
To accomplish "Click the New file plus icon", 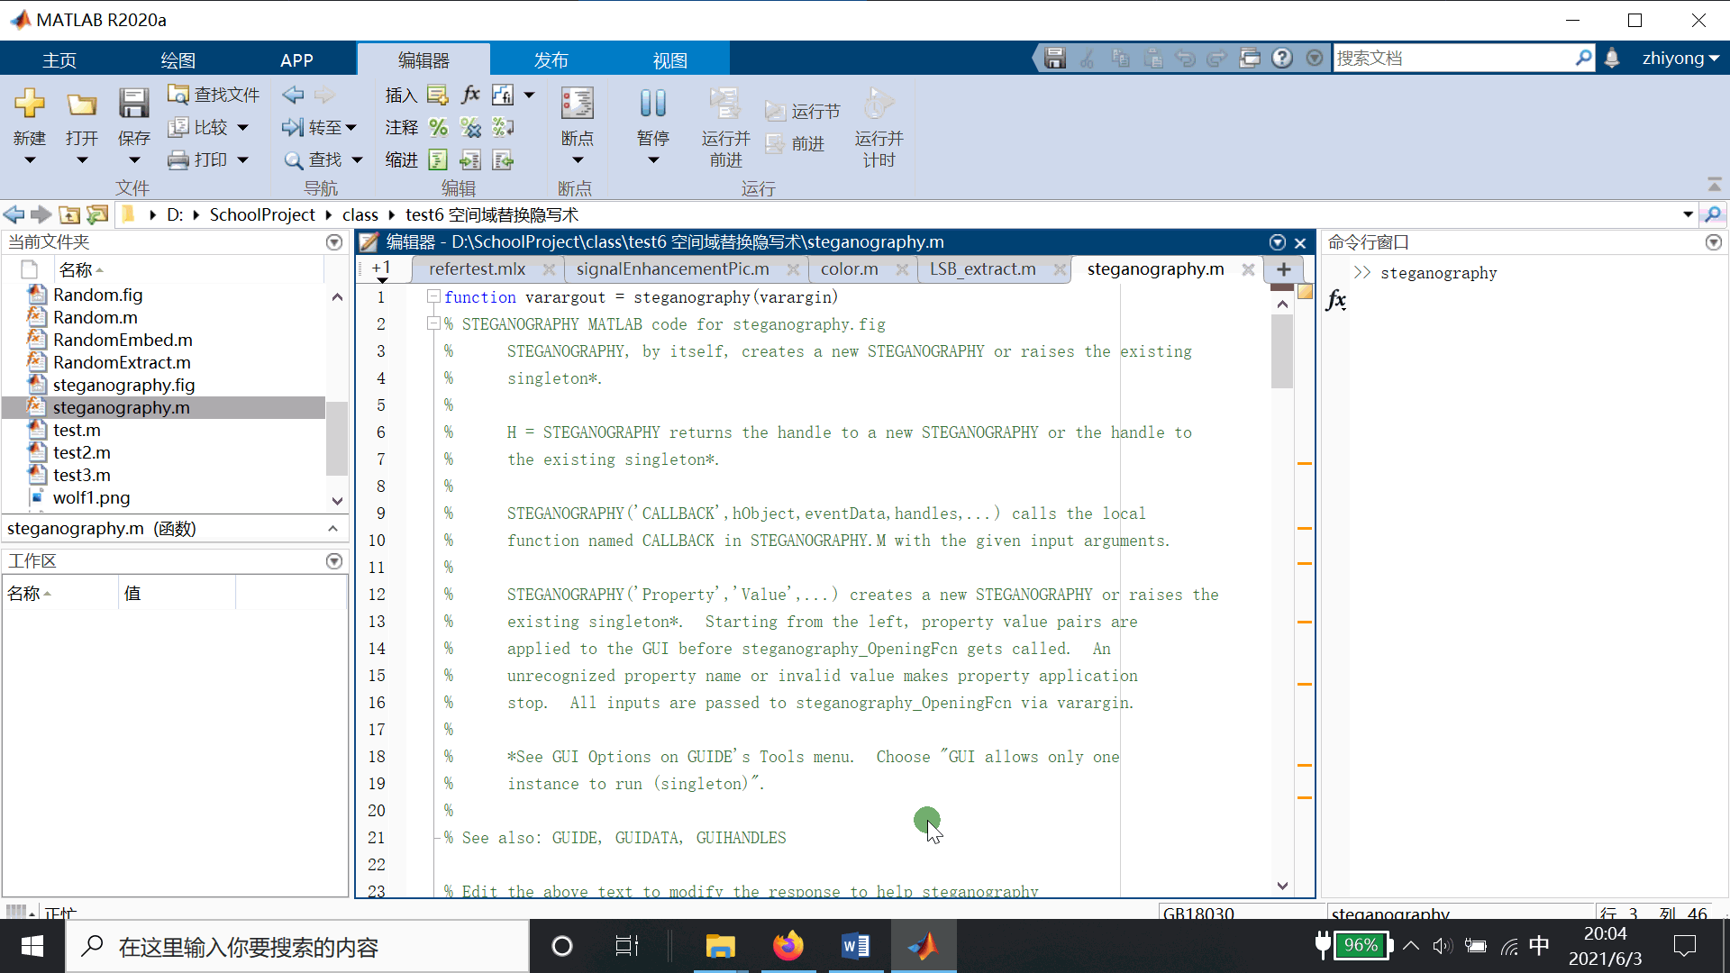I will click(x=30, y=105).
